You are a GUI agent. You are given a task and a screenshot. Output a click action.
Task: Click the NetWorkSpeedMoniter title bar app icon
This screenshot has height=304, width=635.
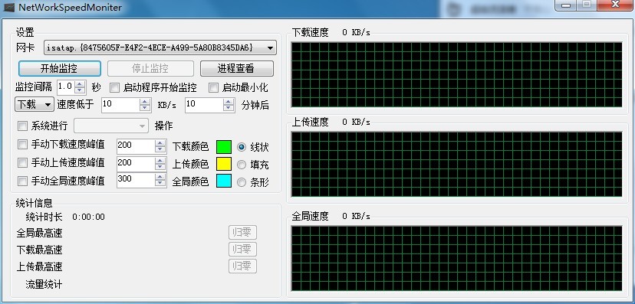click(8, 8)
